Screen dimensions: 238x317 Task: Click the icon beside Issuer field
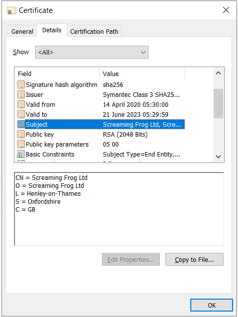pos(21,94)
